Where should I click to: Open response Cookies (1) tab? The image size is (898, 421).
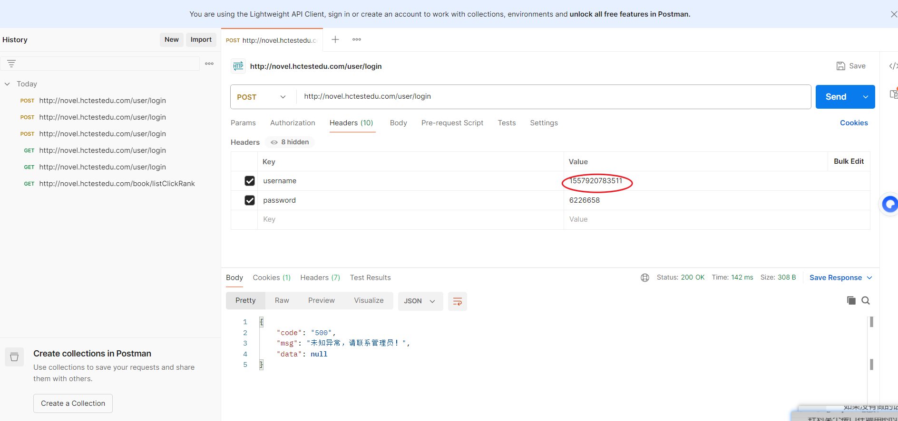pyautogui.click(x=272, y=278)
